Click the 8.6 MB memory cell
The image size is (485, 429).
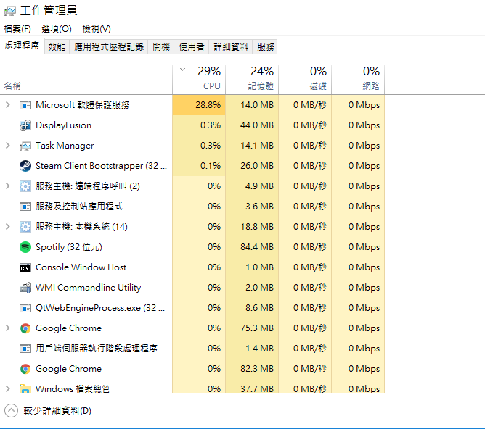pyautogui.click(x=252, y=308)
